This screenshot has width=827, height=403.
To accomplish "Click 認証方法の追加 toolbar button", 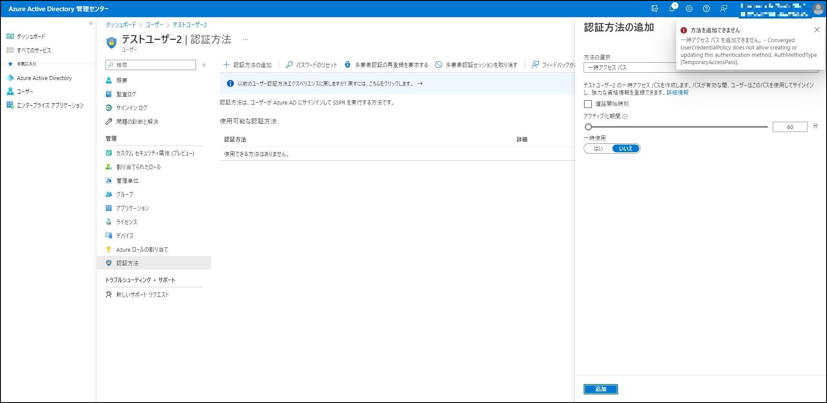I will click(x=247, y=65).
